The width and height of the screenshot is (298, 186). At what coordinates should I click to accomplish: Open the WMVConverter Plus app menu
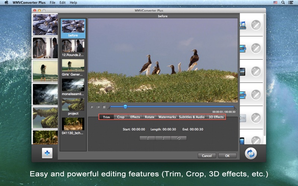[x=29, y=3]
